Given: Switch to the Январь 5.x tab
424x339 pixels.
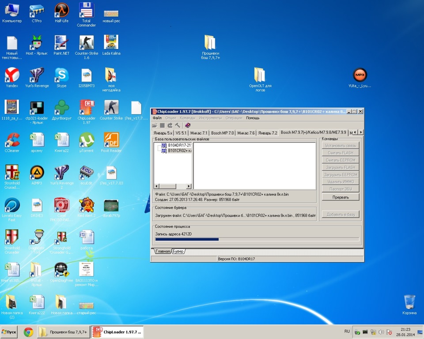Looking at the screenshot, I should pos(163,133).
